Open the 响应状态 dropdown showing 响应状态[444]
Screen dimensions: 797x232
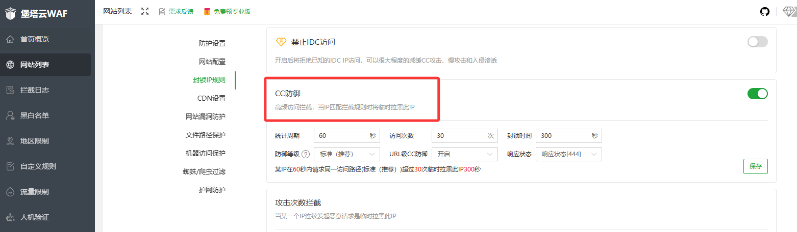pos(569,154)
